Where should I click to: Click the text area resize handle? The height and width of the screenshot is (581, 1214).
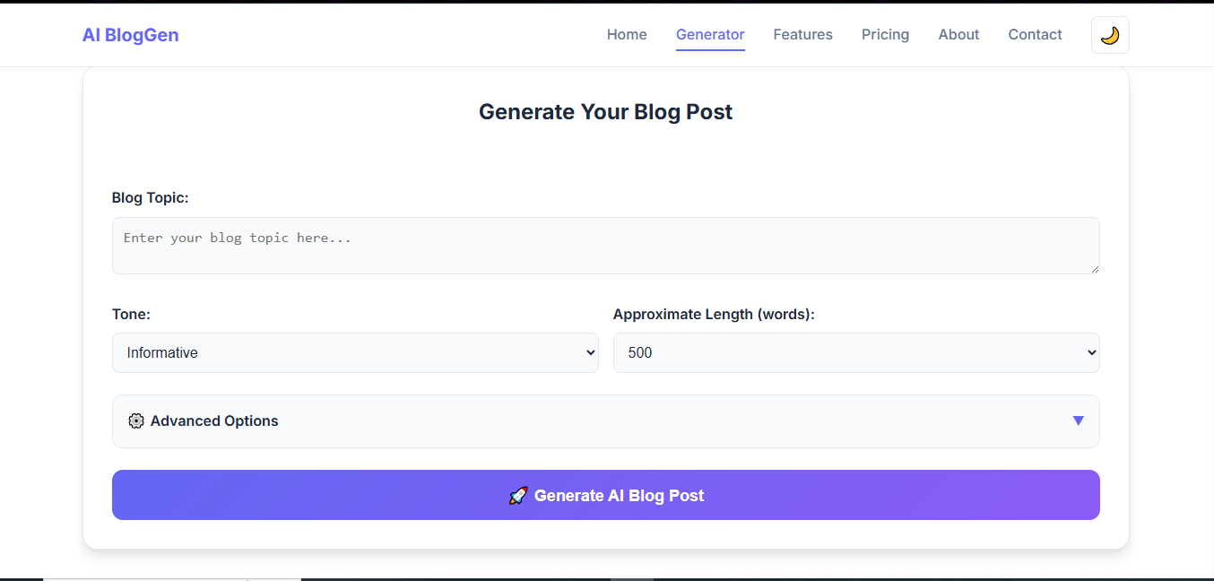pyautogui.click(x=1094, y=268)
